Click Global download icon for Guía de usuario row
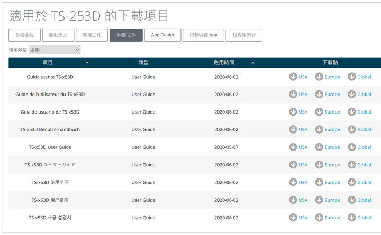The width and height of the screenshot is (381, 235). (x=351, y=112)
